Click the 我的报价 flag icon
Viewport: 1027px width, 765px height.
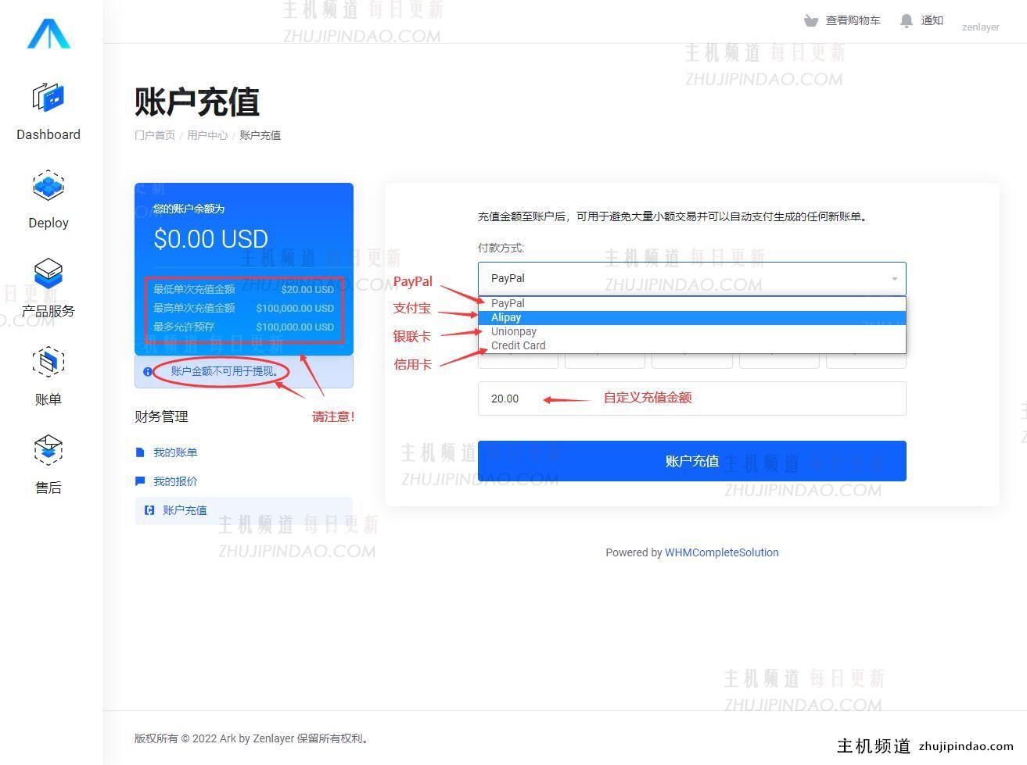tap(140, 481)
